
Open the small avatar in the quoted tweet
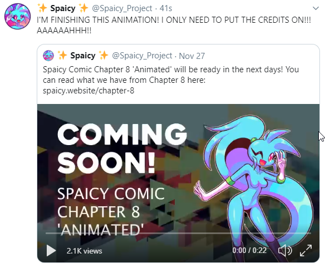pyautogui.click(x=48, y=56)
